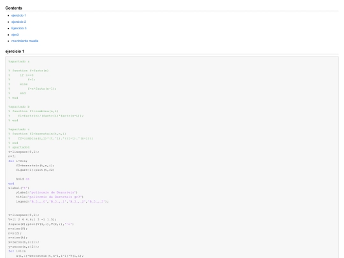Viewport: 344px width, 258px height.
Task: Click the 'V=[1 2 4 4.6;1 3 -1 1.5];' line
Action: click(32, 219)
